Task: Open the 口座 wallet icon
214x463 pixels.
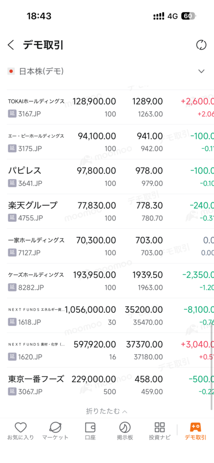Action: [x=90, y=427]
